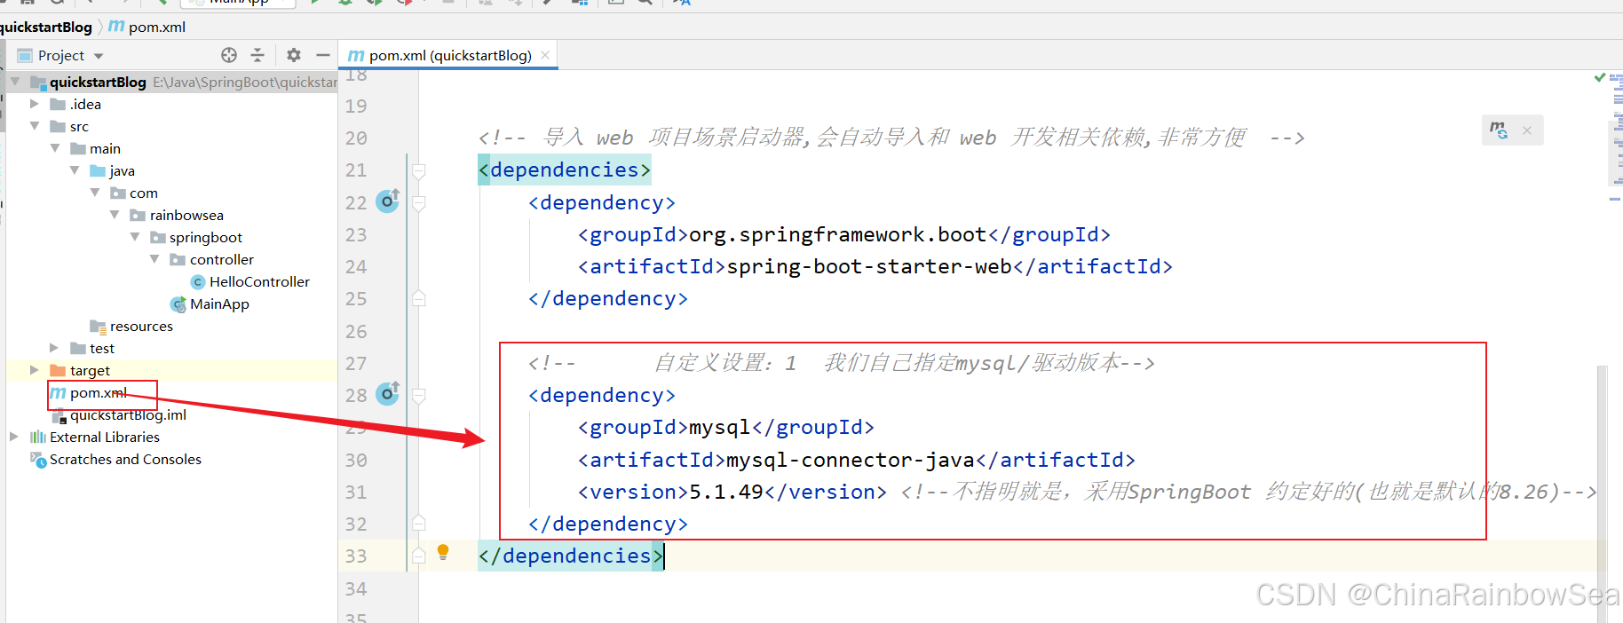Select MainApp in project tree
The image size is (1623, 623).
[219, 304]
